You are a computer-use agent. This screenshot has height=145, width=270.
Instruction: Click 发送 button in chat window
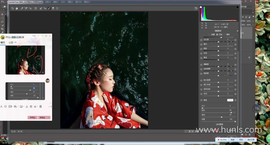point(42,117)
